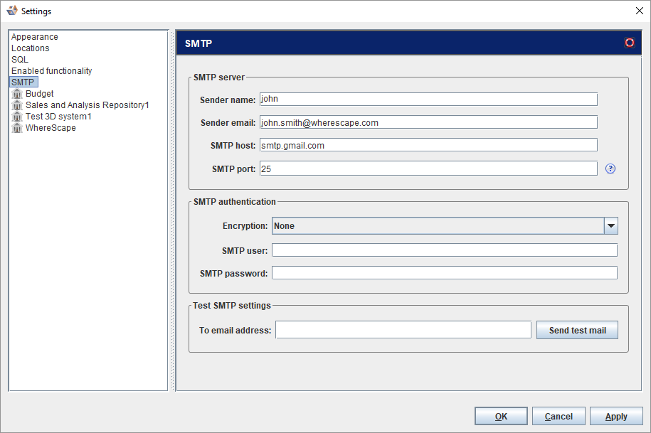Click the WhereScape repository icon

(17, 128)
